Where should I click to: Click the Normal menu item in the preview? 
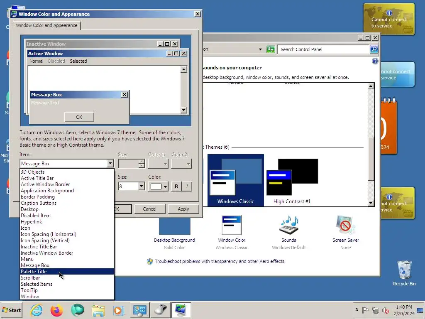pyautogui.click(x=37, y=61)
